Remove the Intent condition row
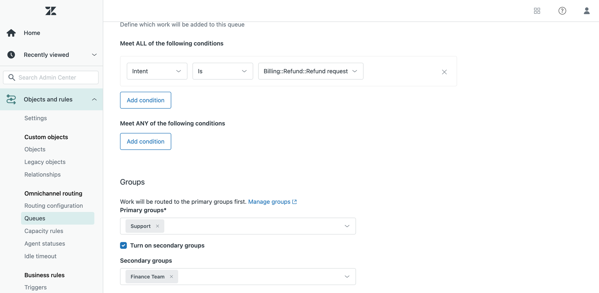599x293 pixels. click(444, 72)
